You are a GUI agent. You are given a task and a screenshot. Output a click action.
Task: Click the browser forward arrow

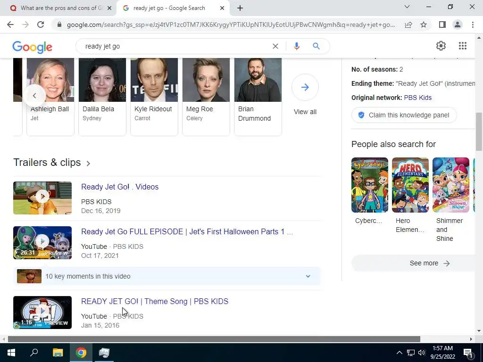click(25, 25)
